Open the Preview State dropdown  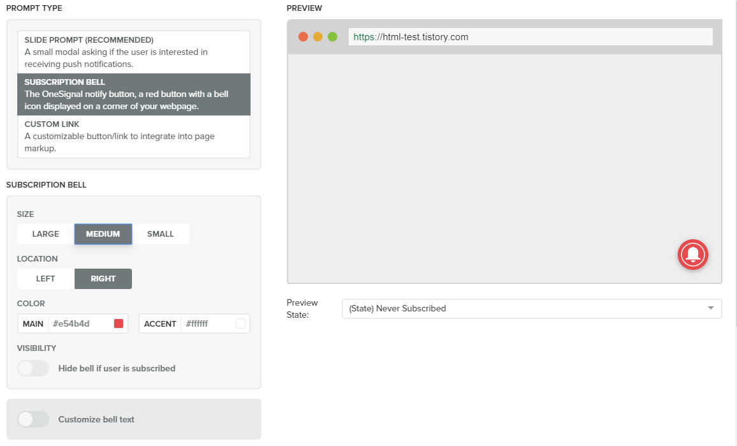coord(532,309)
